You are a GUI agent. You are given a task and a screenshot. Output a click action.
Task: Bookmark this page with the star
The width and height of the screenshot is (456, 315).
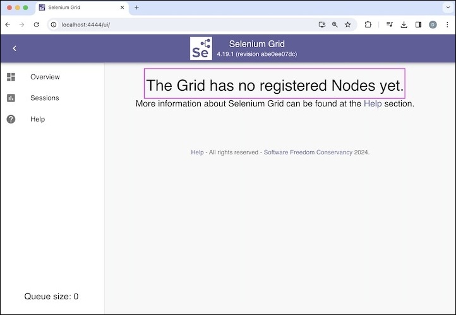pyautogui.click(x=348, y=25)
